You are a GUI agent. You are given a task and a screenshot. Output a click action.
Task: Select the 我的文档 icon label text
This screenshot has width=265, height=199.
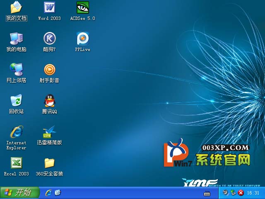click(x=17, y=18)
